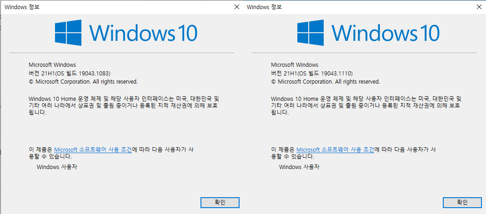This screenshot has height=214, width=486.
Task: Close the right Windows 정보 dialog
Action: tap(479, 7)
